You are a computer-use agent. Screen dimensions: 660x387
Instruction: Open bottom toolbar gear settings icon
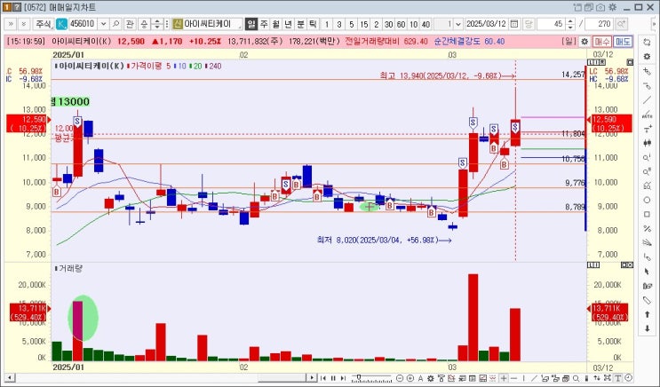tap(431, 378)
